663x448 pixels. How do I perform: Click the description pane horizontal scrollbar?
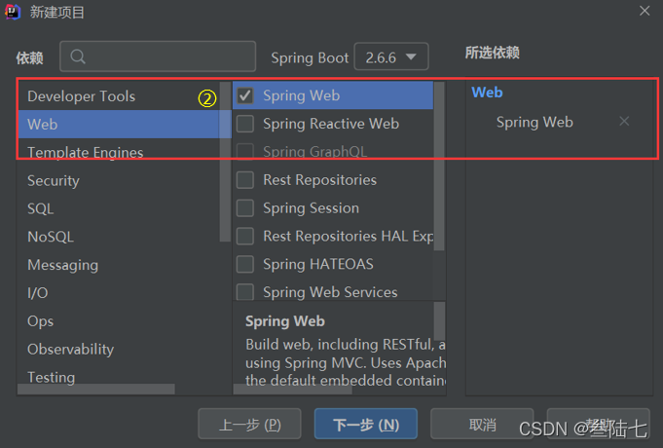coord(293,390)
